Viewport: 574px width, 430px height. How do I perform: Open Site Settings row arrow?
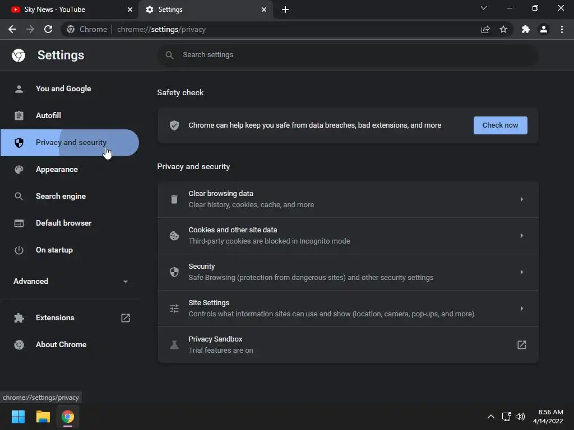[522, 309]
